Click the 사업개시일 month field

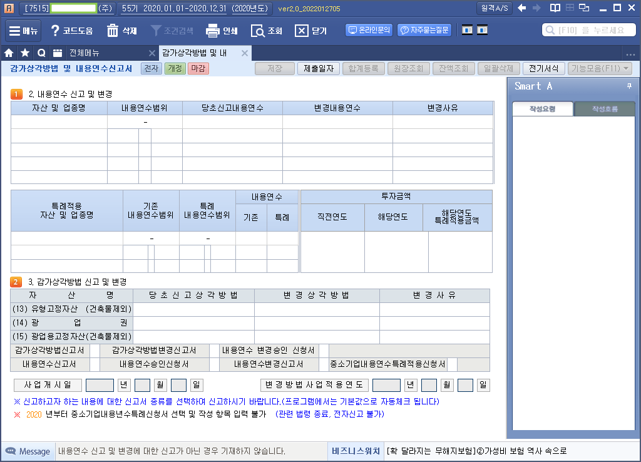point(142,385)
